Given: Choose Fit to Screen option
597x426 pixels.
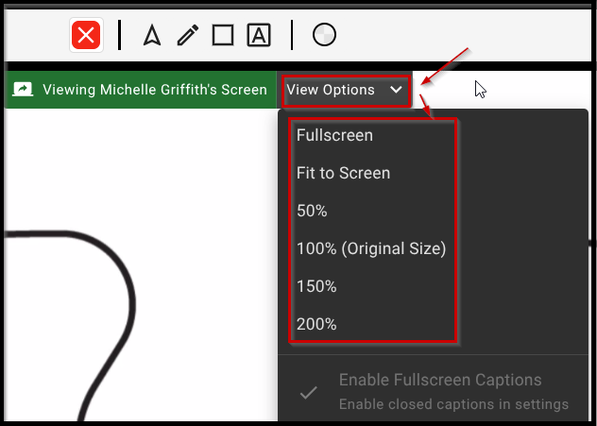Looking at the screenshot, I should [343, 173].
